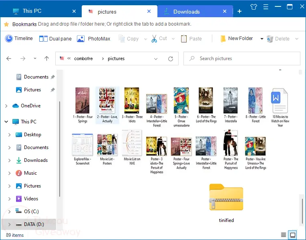
Task: Expand the OneDrive tree node
Action: 6,106
